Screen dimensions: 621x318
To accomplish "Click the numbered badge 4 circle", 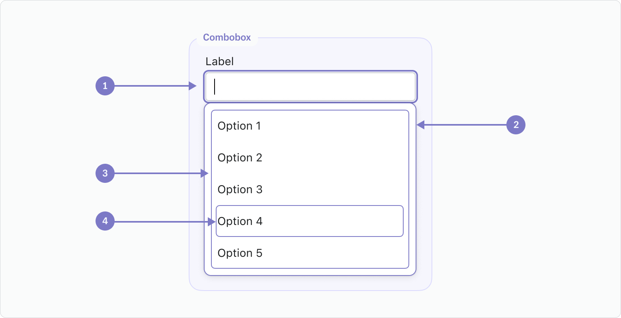I will pos(105,221).
